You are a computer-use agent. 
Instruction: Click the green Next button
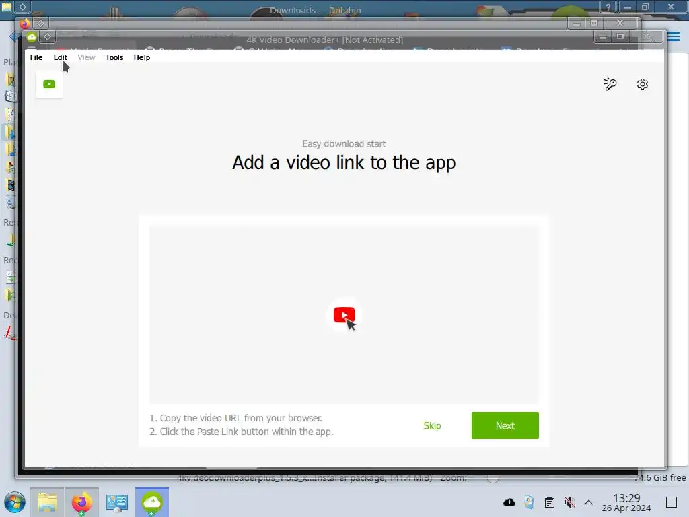(x=505, y=425)
